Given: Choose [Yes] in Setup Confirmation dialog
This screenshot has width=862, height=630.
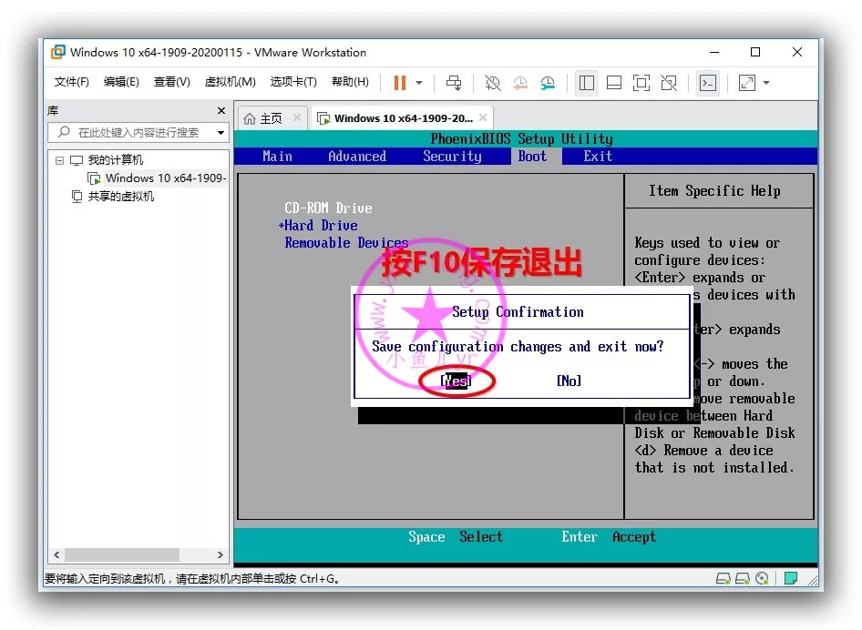Looking at the screenshot, I should coord(456,381).
